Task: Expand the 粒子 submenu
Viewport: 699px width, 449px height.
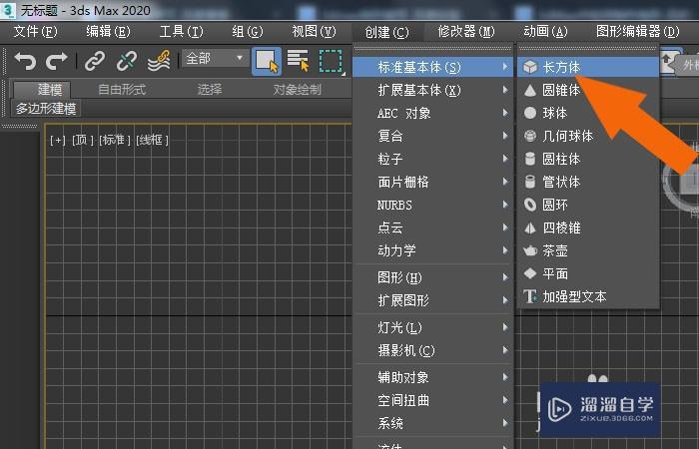Action: point(433,159)
